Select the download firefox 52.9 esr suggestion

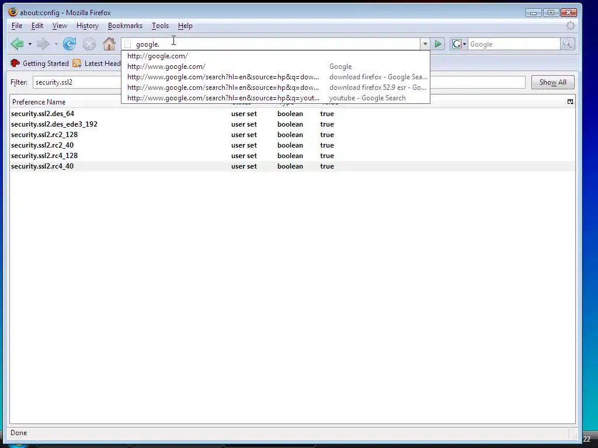pyautogui.click(x=276, y=87)
